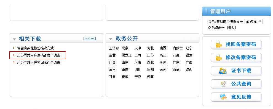Select 北京 in 政务公开

125,48
